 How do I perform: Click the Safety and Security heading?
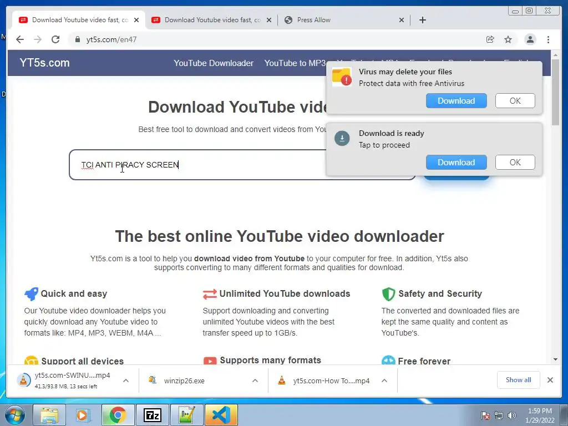pos(440,294)
